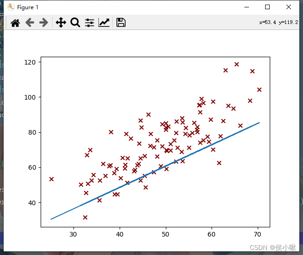The width and height of the screenshot is (303, 255).
Task: Activate the Zoom to rectangle magnifier
Action: pos(75,23)
